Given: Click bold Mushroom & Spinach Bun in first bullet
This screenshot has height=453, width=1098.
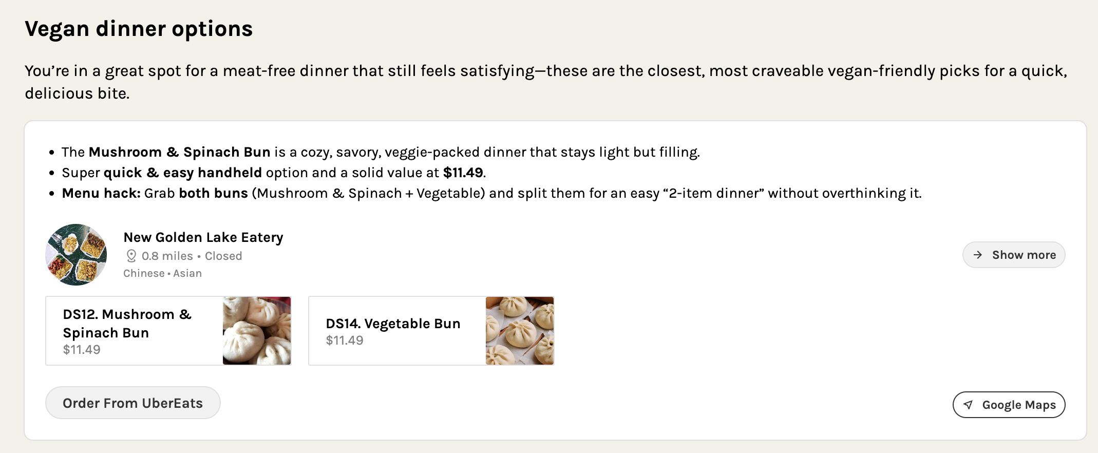Looking at the screenshot, I should [179, 152].
